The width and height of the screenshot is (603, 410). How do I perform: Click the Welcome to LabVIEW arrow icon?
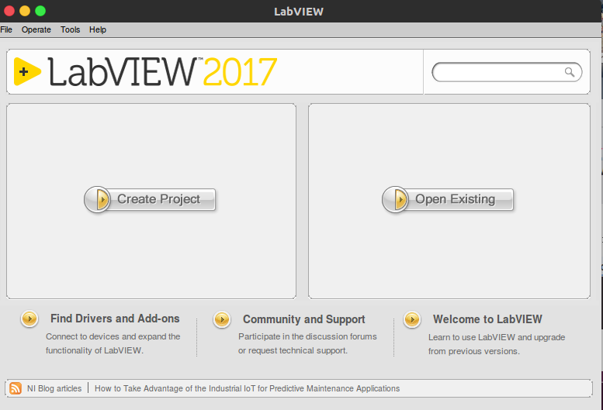[x=412, y=319]
